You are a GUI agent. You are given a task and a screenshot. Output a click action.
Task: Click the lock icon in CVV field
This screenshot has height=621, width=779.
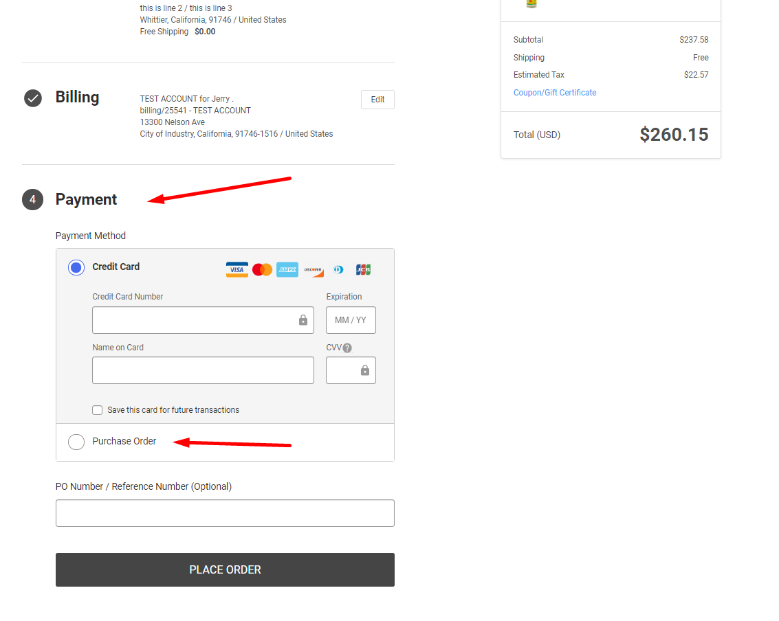[x=364, y=370]
